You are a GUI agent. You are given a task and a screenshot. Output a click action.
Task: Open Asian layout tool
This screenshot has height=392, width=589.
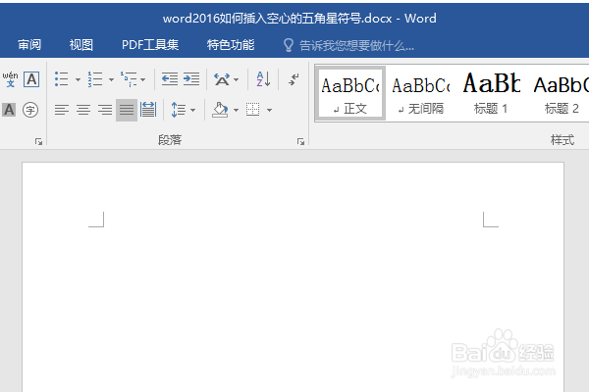[222, 79]
